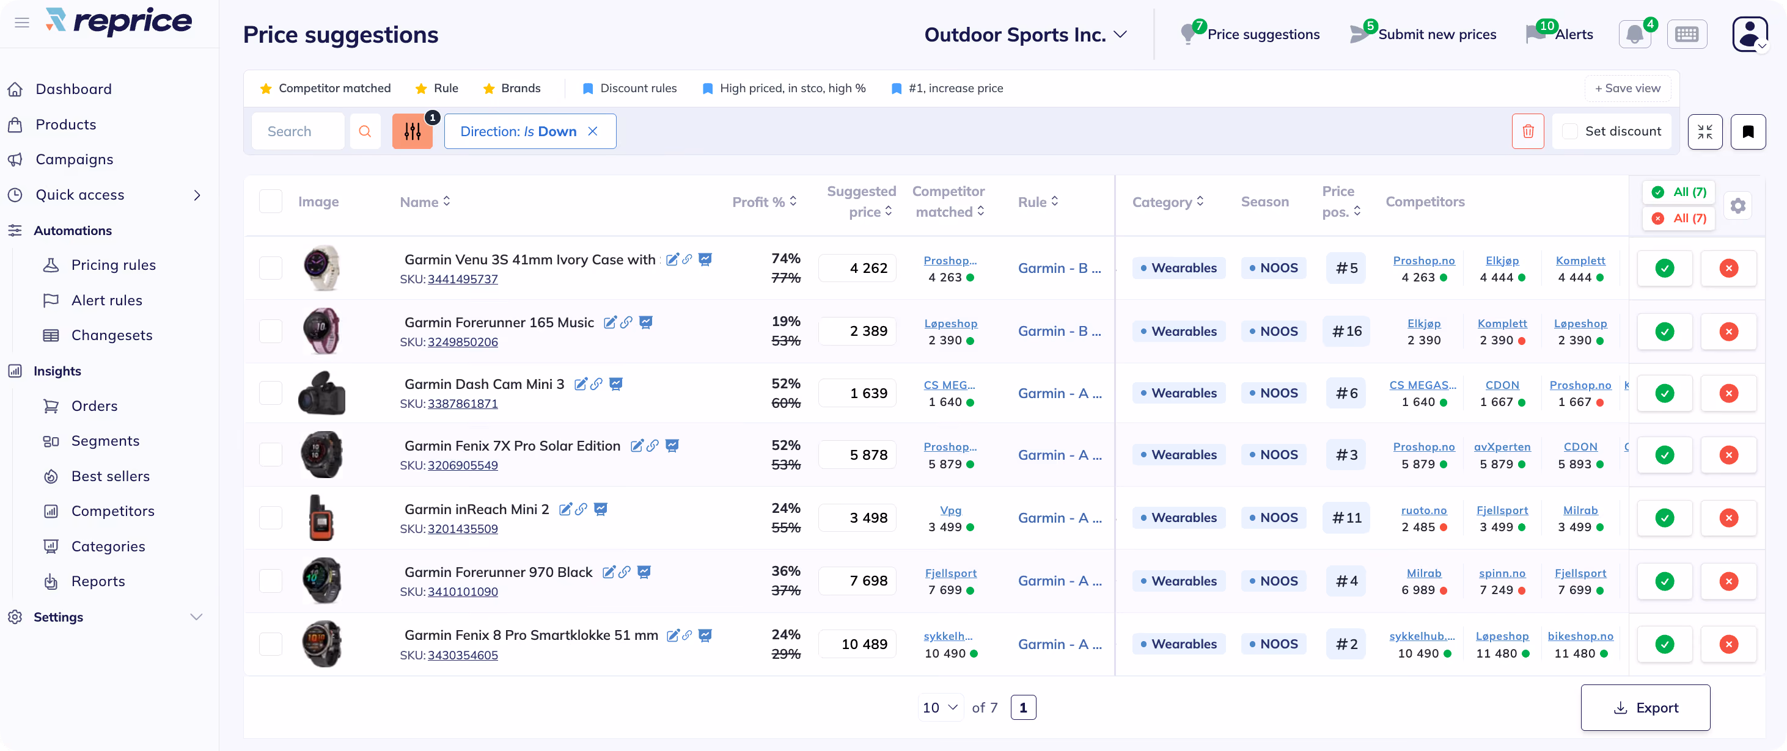Click chart icon for Garmin Dash Cam Mini 3

(x=615, y=384)
